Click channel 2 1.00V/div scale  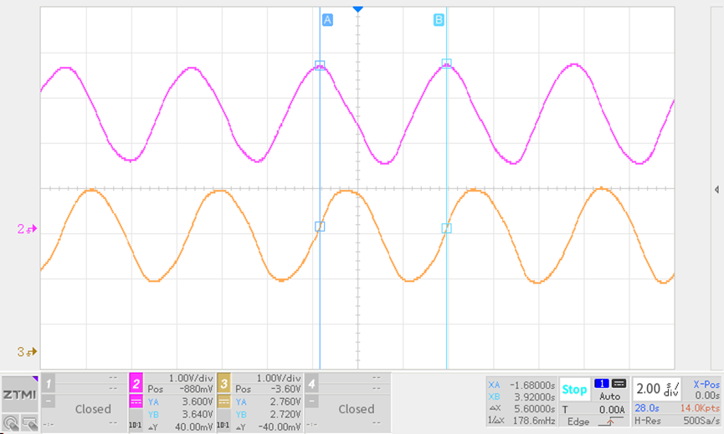(x=191, y=378)
